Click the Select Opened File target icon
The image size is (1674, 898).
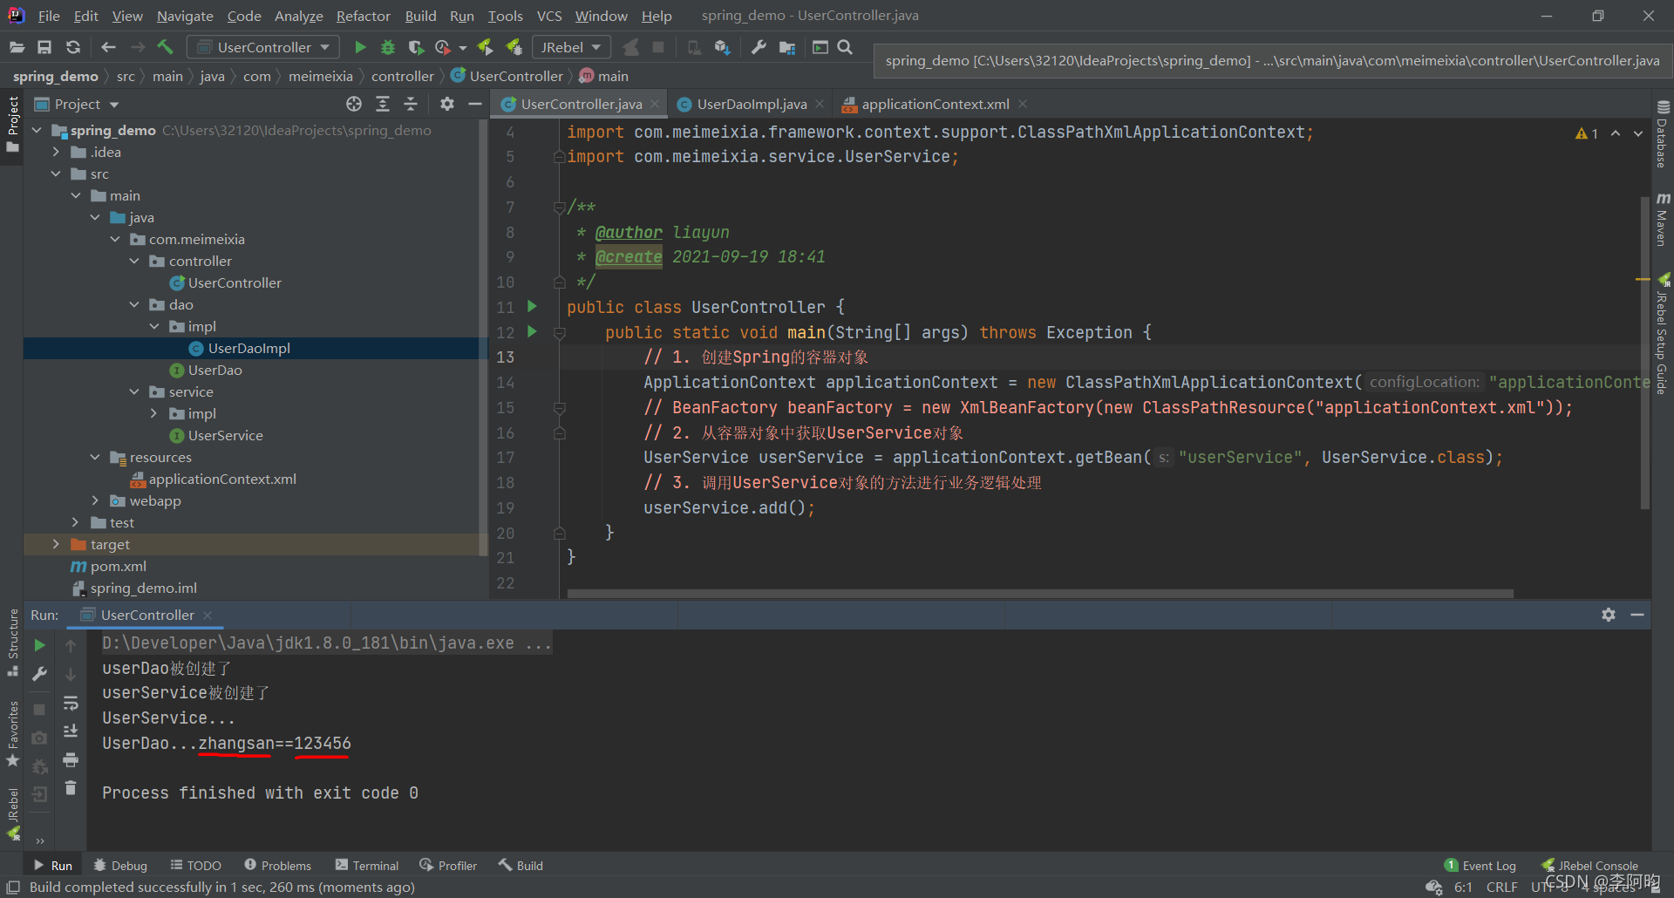(354, 104)
